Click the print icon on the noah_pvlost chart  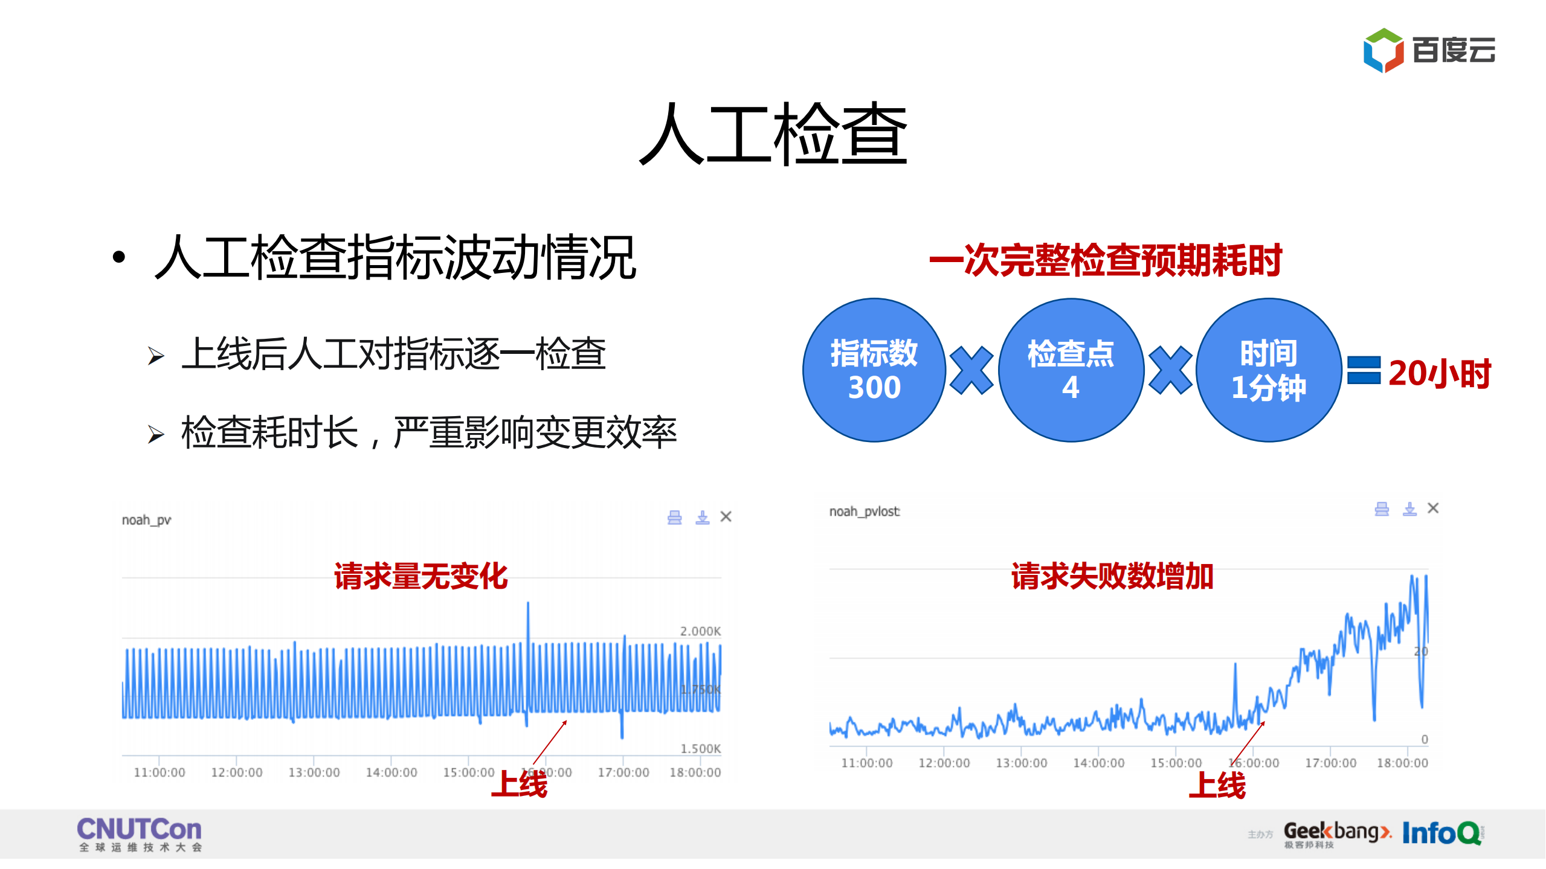[x=1382, y=508]
